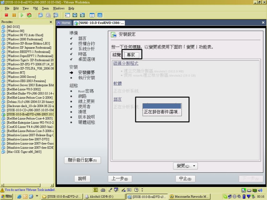Switch to the 專家 expert tab

click(x=131, y=55)
